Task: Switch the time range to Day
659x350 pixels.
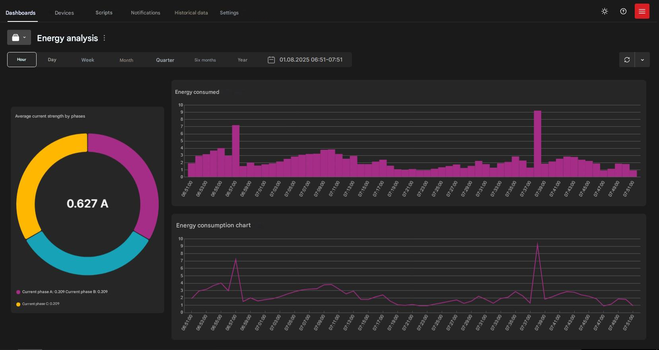Action: (x=52, y=60)
